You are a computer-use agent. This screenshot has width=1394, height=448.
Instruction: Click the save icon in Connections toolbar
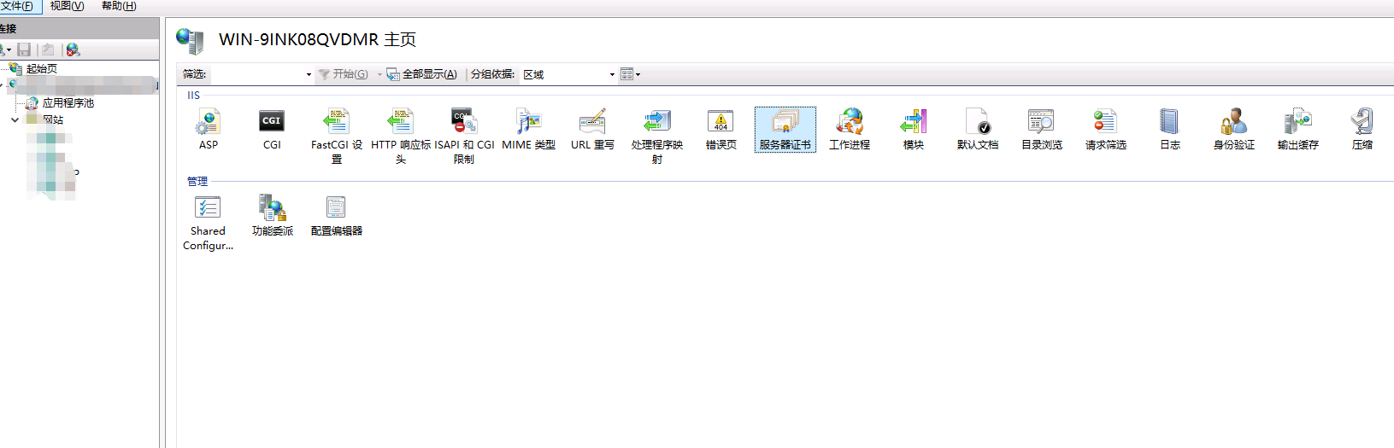pyautogui.click(x=24, y=50)
